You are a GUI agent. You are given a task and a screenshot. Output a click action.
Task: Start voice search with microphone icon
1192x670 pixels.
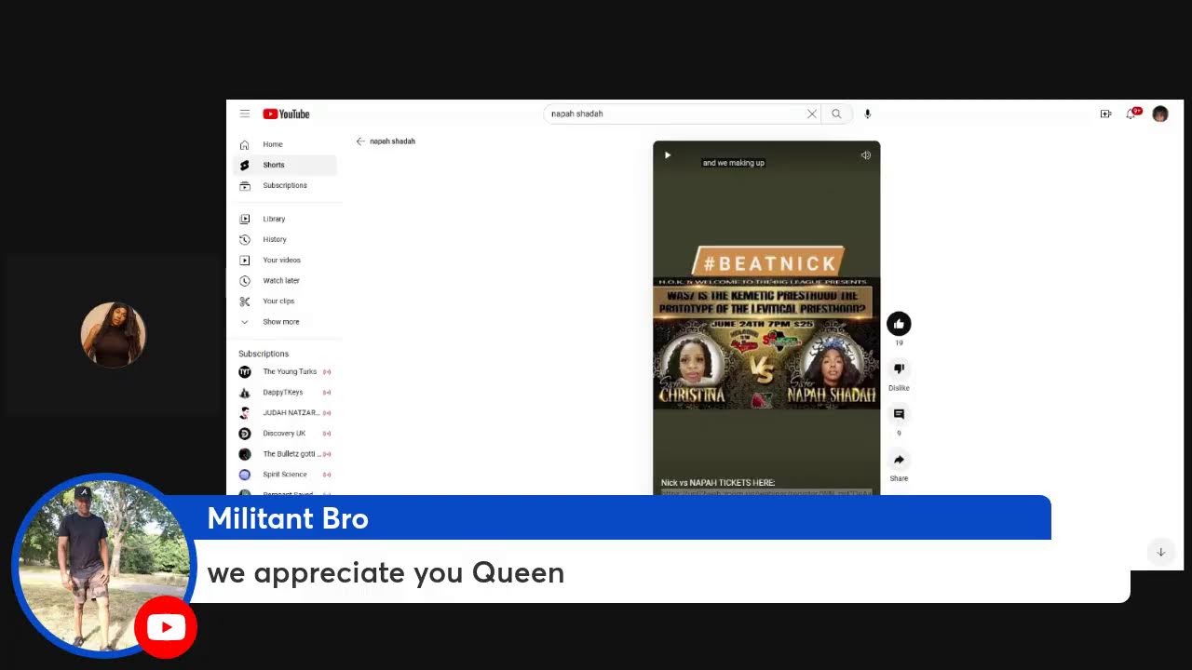[867, 114]
